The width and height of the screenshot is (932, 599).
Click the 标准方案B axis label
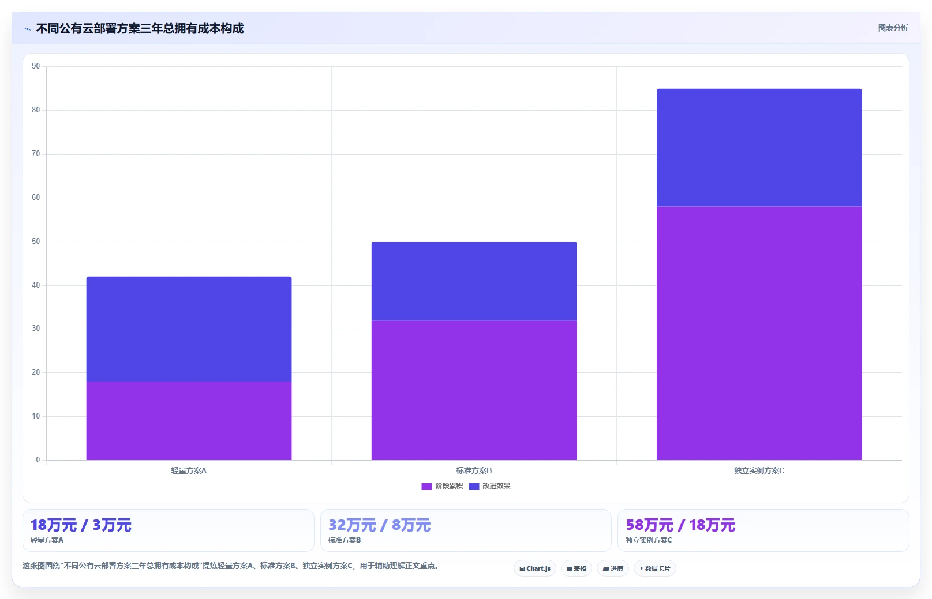474,470
